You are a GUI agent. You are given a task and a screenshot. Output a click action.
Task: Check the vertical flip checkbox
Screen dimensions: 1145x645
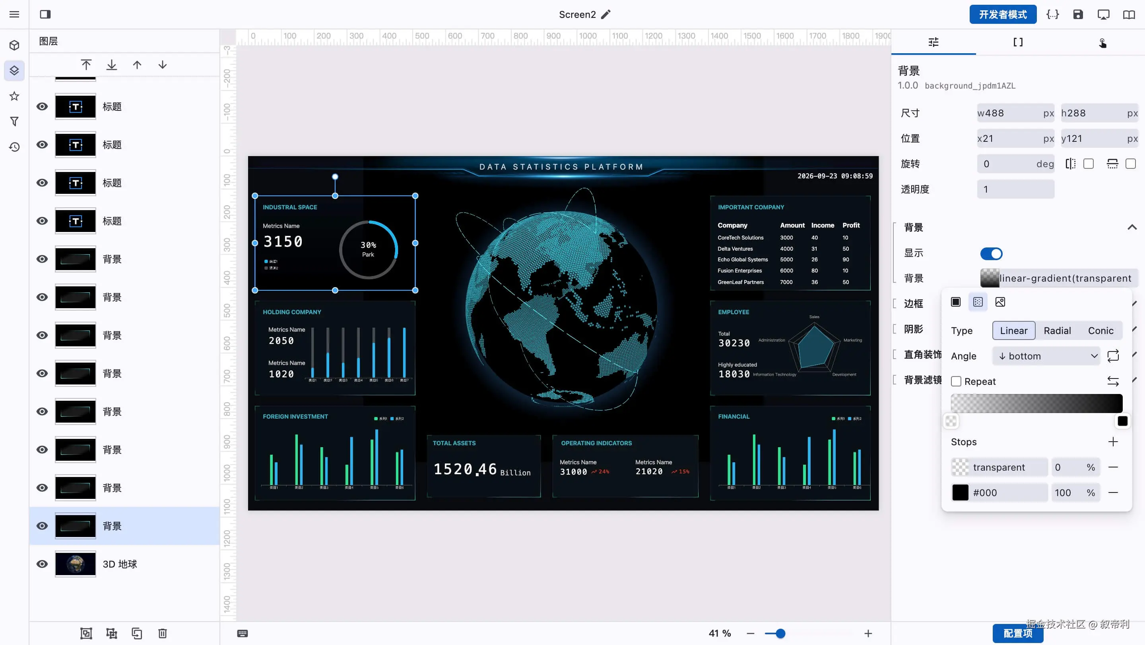point(1131,164)
